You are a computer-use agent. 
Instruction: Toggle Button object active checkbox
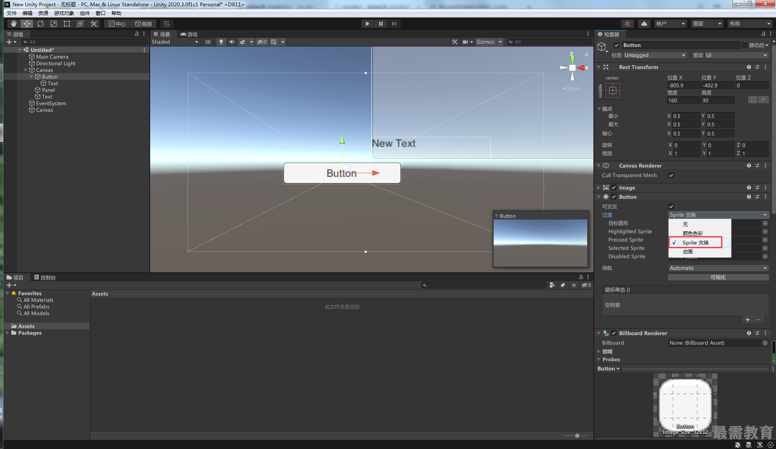(617, 45)
